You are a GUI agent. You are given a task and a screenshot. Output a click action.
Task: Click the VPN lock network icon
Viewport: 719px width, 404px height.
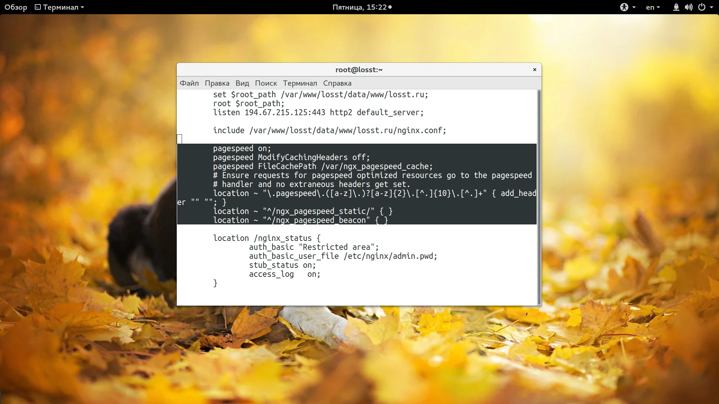point(676,7)
